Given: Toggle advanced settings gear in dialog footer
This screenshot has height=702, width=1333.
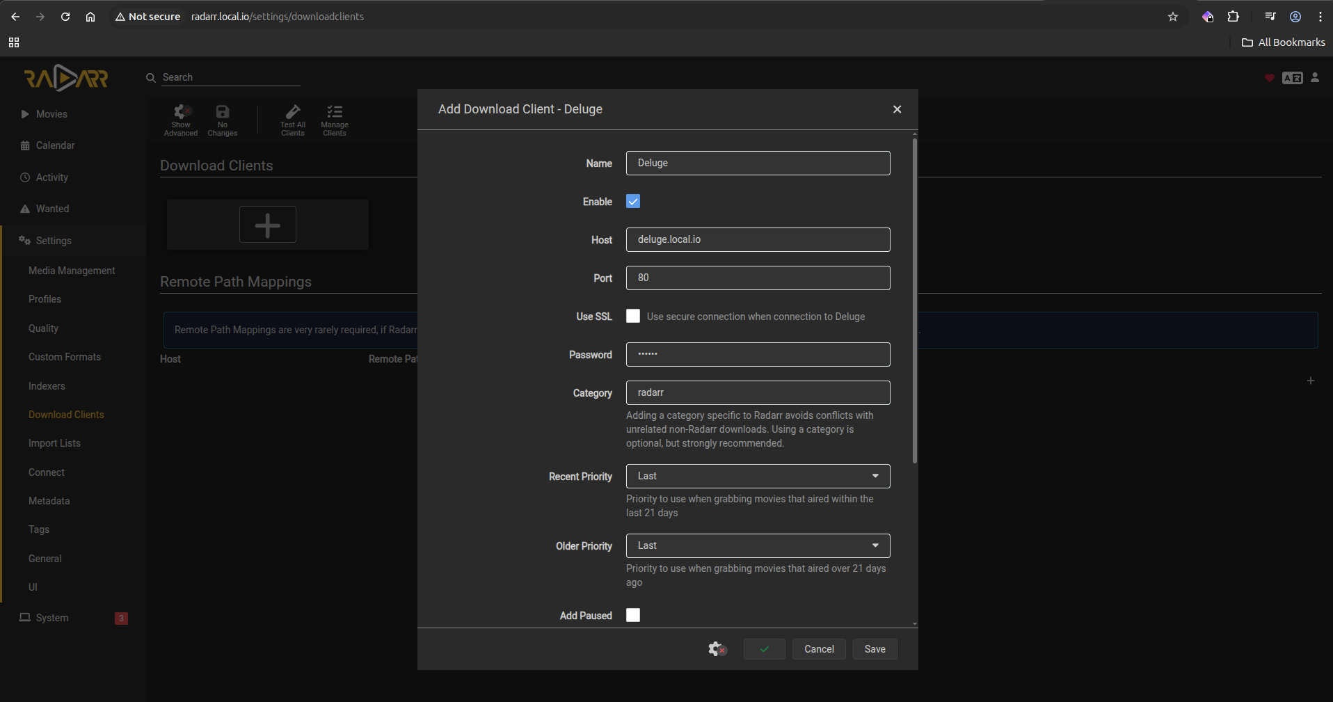Looking at the screenshot, I should point(717,649).
